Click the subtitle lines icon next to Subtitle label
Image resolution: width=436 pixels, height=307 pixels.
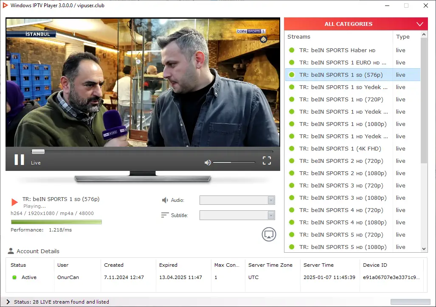165,215
